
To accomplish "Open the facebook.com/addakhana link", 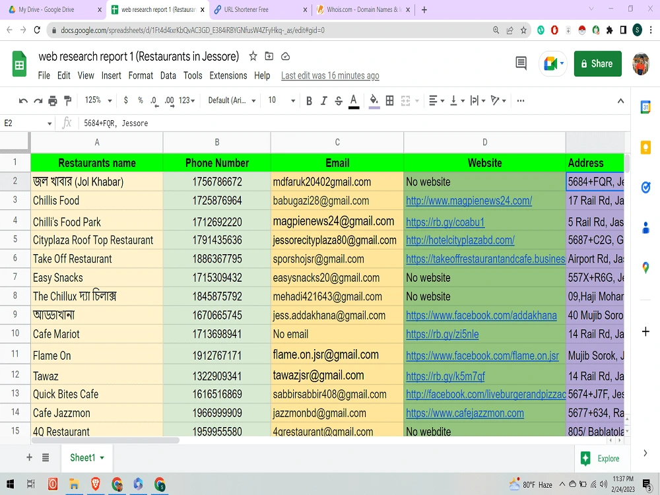I will click(x=481, y=315).
